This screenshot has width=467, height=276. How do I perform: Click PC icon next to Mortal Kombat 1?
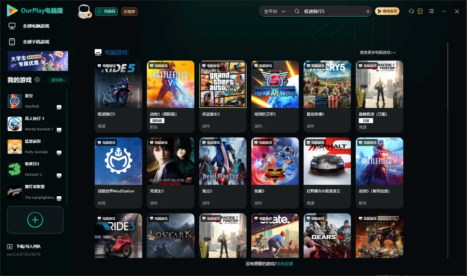click(59, 130)
